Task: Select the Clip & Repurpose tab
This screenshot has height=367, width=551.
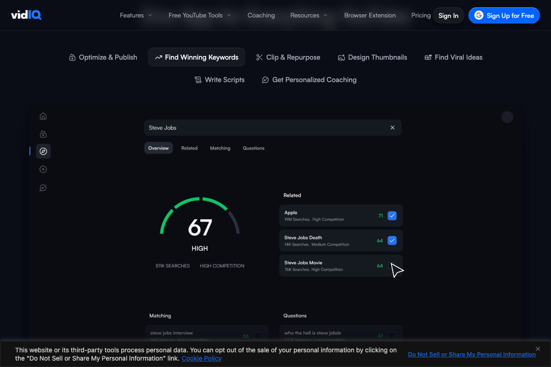Action: [288, 57]
